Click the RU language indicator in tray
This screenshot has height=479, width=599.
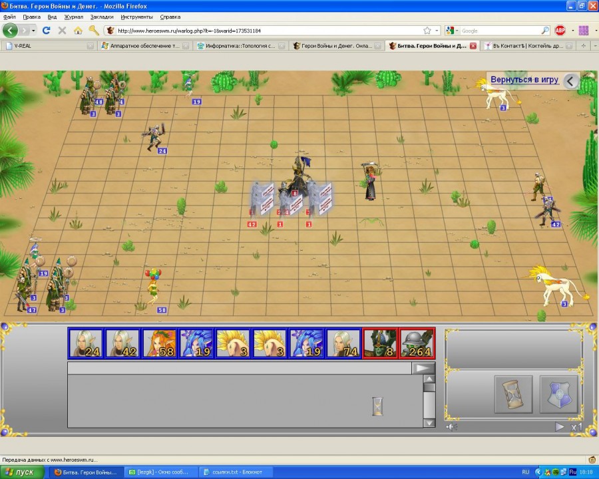[526, 472]
